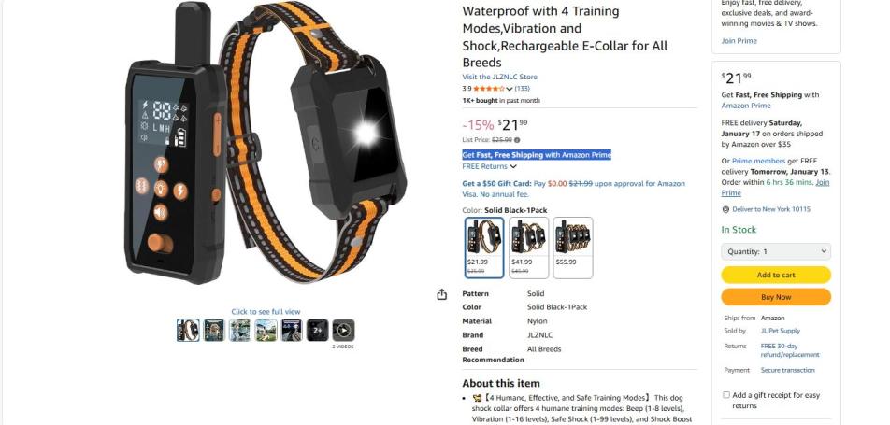Expand the rating breakdown arrow

click(510, 89)
